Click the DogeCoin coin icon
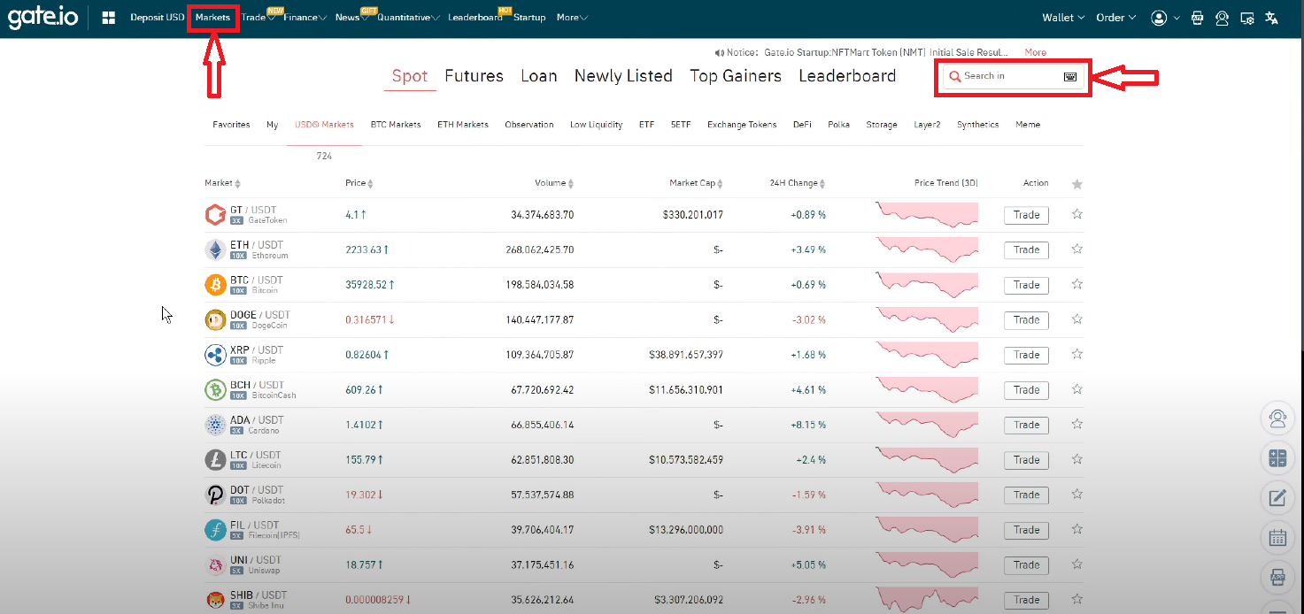This screenshot has height=614, width=1304. pos(215,319)
